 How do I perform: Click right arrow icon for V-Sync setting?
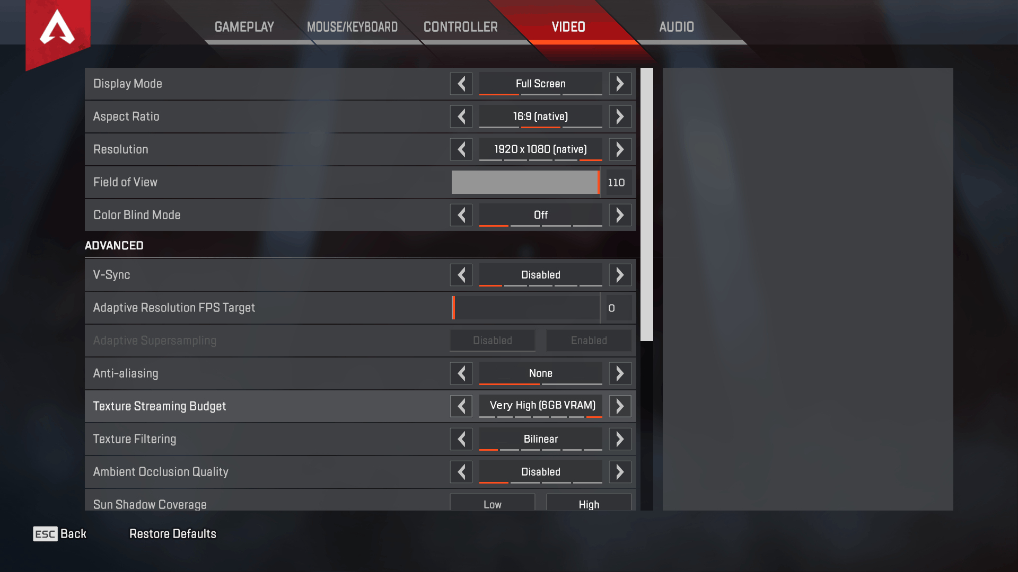[619, 274]
